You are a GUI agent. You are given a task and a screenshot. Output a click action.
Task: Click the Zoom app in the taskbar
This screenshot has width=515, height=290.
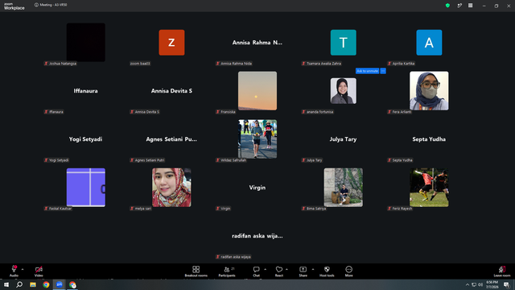pyautogui.click(x=60, y=284)
